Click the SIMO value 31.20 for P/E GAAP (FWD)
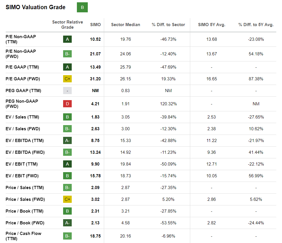The height and width of the screenshot is (243, 282). [96, 79]
